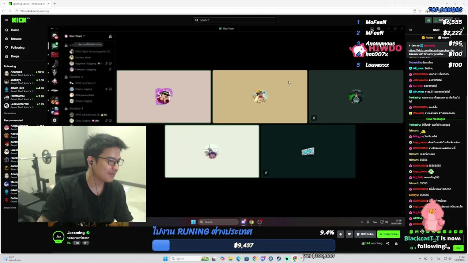Click the Chat tab header
This screenshot has height=263, width=468.
[436, 30]
